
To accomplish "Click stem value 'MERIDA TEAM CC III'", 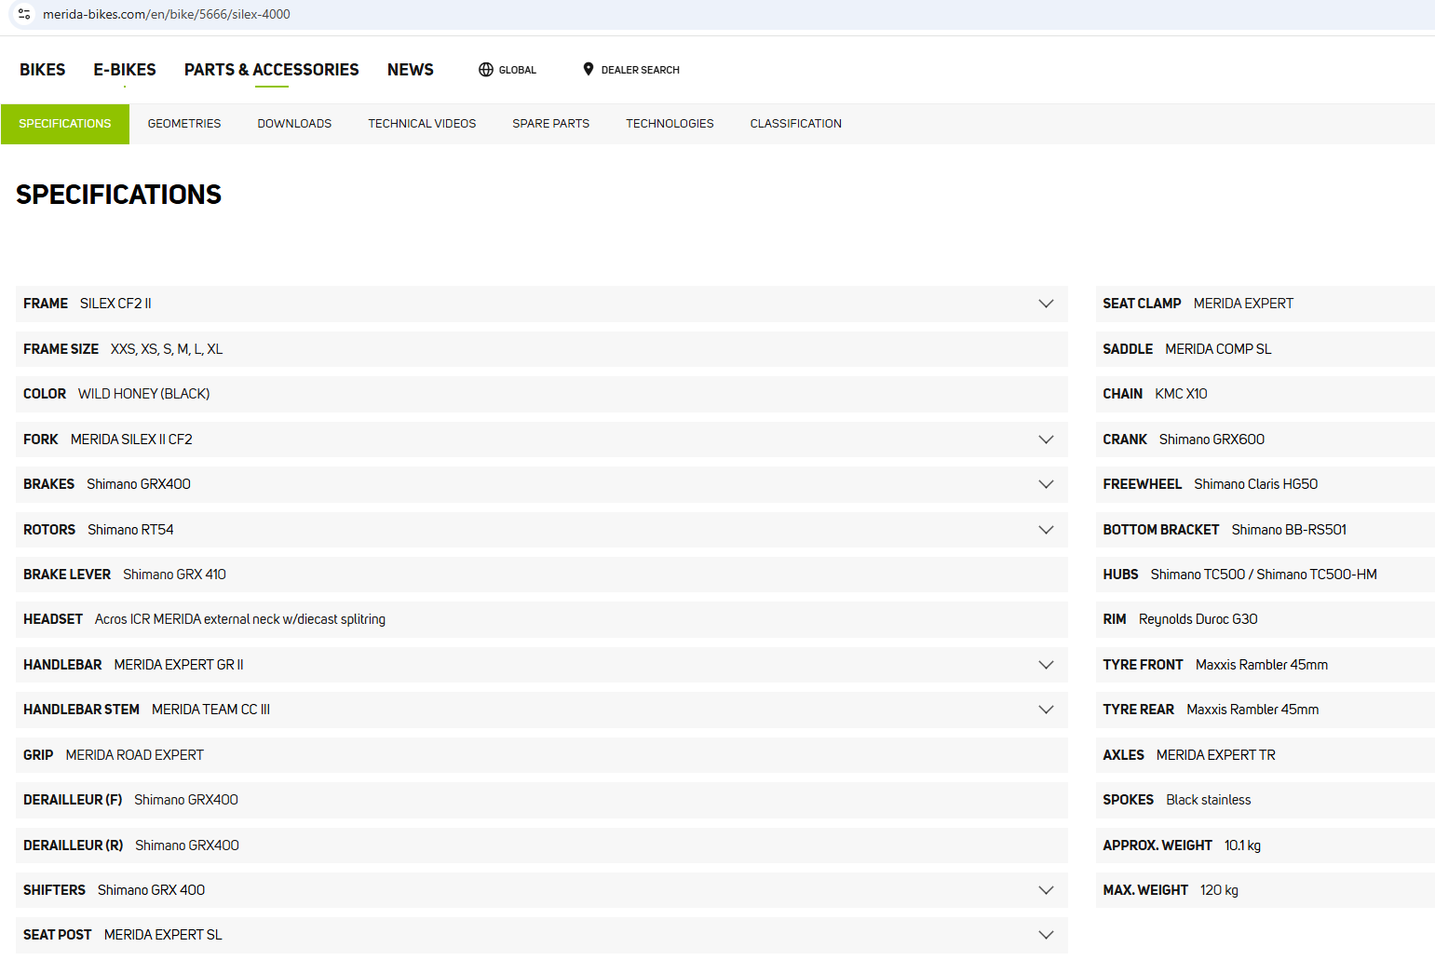I will click(210, 710).
